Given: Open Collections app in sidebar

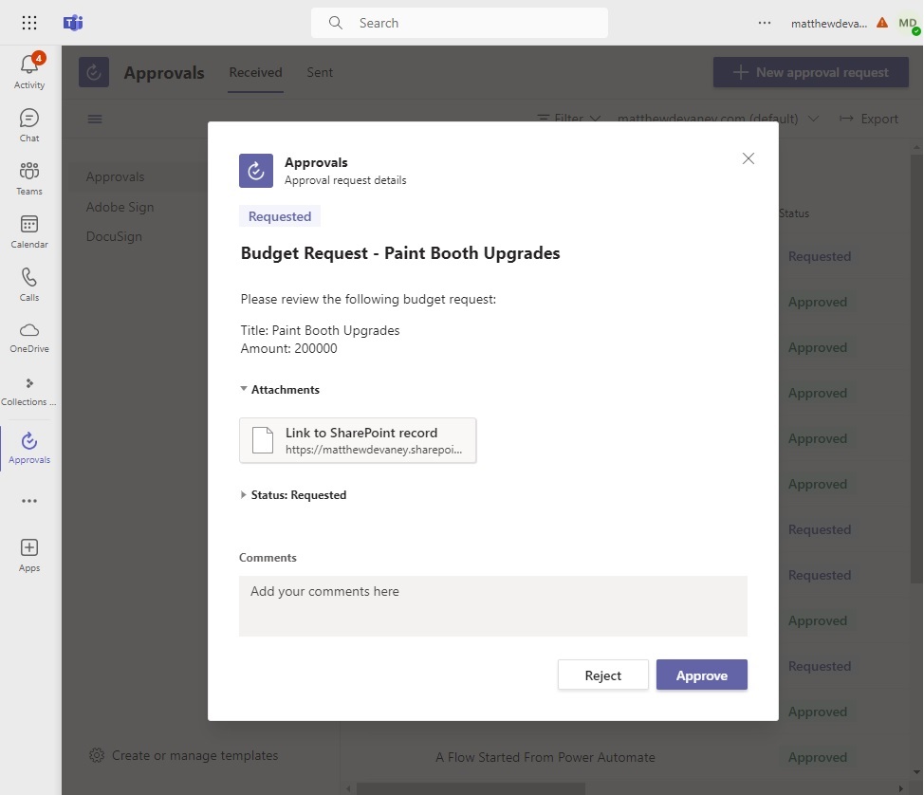Looking at the screenshot, I should (29, 391).
